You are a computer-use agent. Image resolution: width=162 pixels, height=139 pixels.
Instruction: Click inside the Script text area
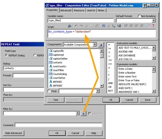coord(102,33)
